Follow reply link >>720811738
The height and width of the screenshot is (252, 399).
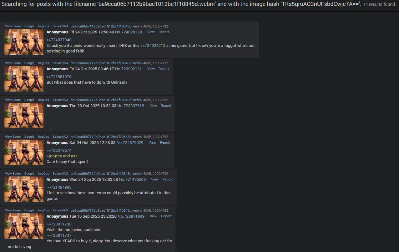point(59,224)
